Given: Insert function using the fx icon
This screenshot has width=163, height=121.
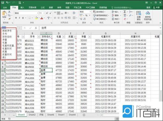Looking at the screenshot, I should pyautogui.click(x=36, y=28).
